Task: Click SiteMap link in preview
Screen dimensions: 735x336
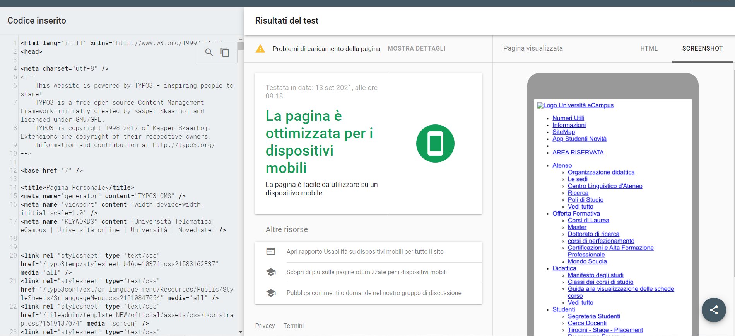Action: tap(564, 132)
